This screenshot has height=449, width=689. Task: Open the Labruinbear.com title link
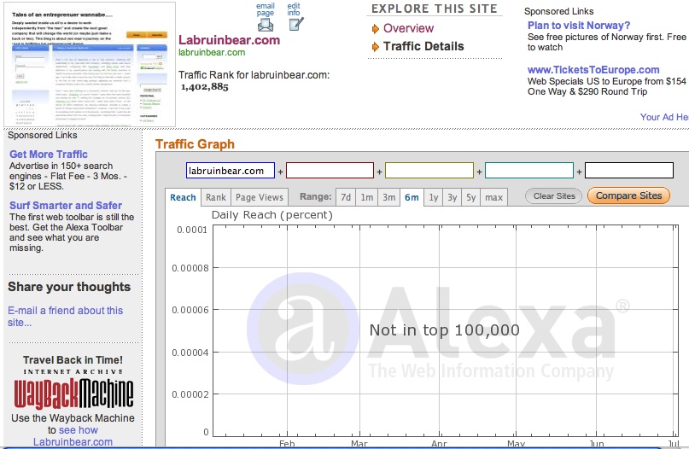pos(229,40)
